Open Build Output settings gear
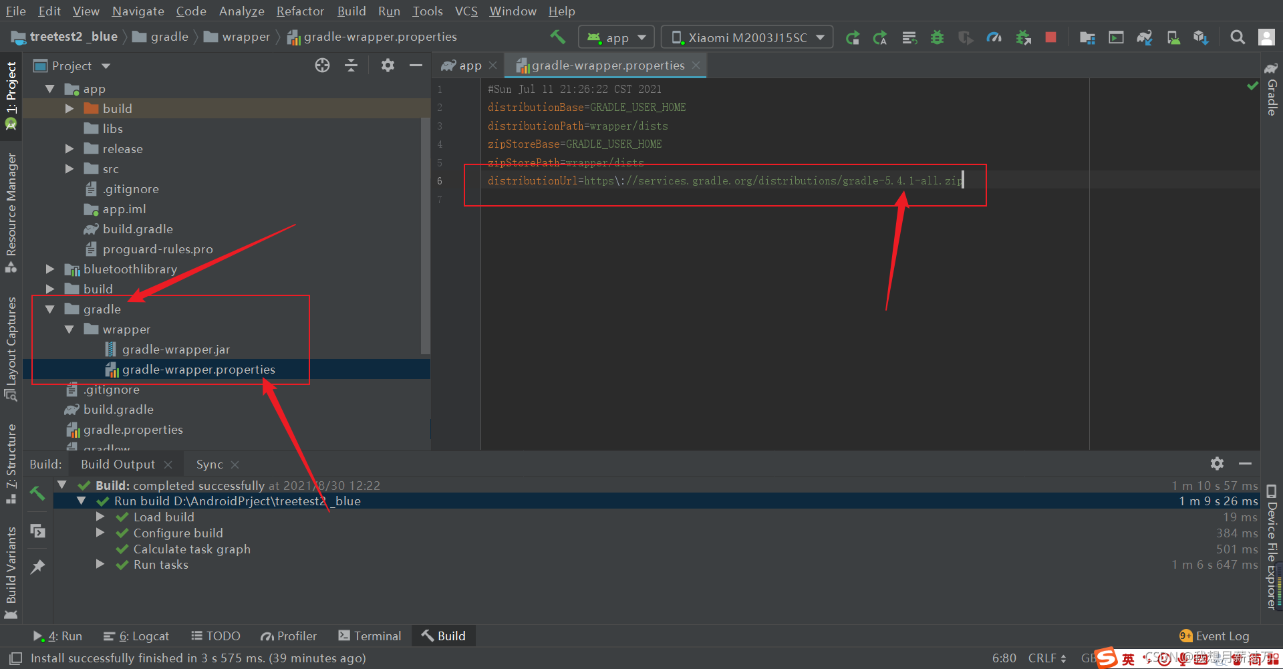The image size is (1283, 669). coord(1217,464)
